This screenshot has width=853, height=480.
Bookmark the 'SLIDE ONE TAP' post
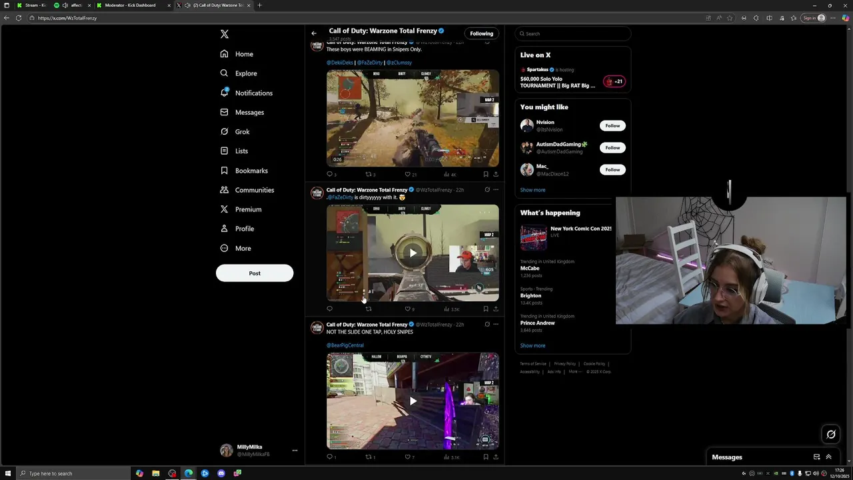(x=486, y=457)
